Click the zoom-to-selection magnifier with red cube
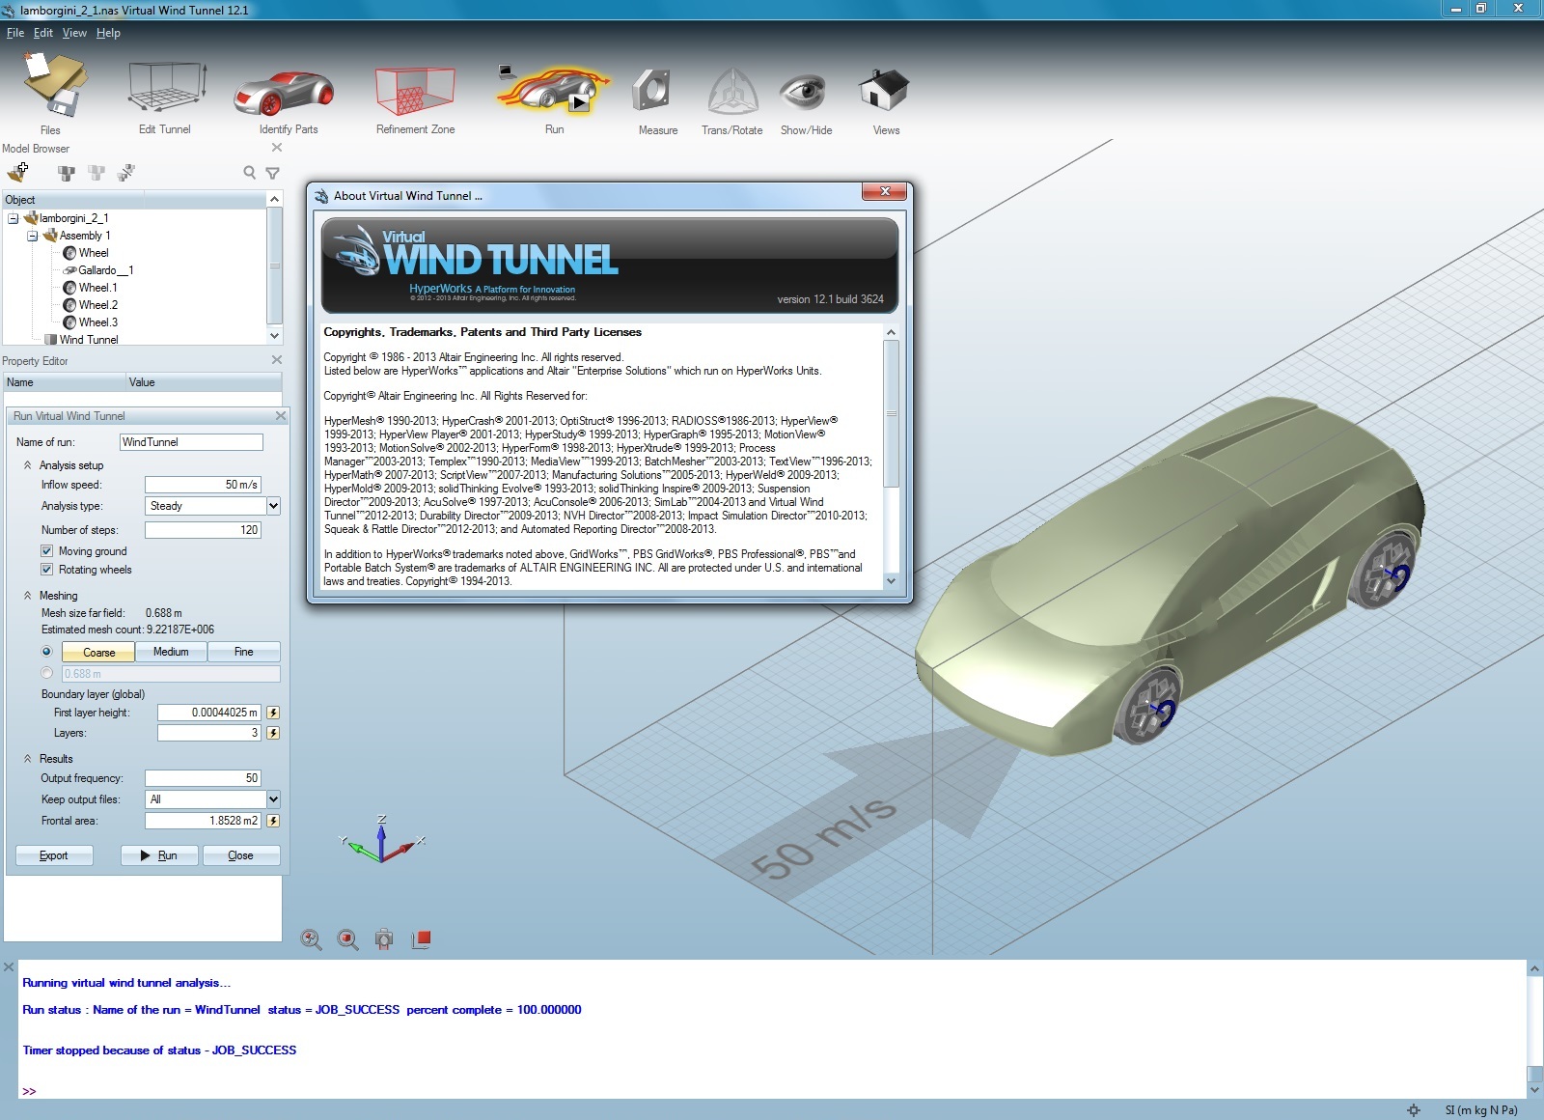Screen dimensions: 1544x1120 [x=347, y=938]
